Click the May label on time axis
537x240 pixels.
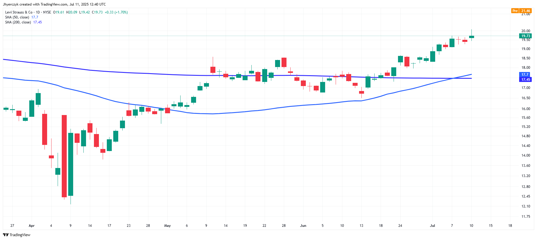[x=167, y=226]
